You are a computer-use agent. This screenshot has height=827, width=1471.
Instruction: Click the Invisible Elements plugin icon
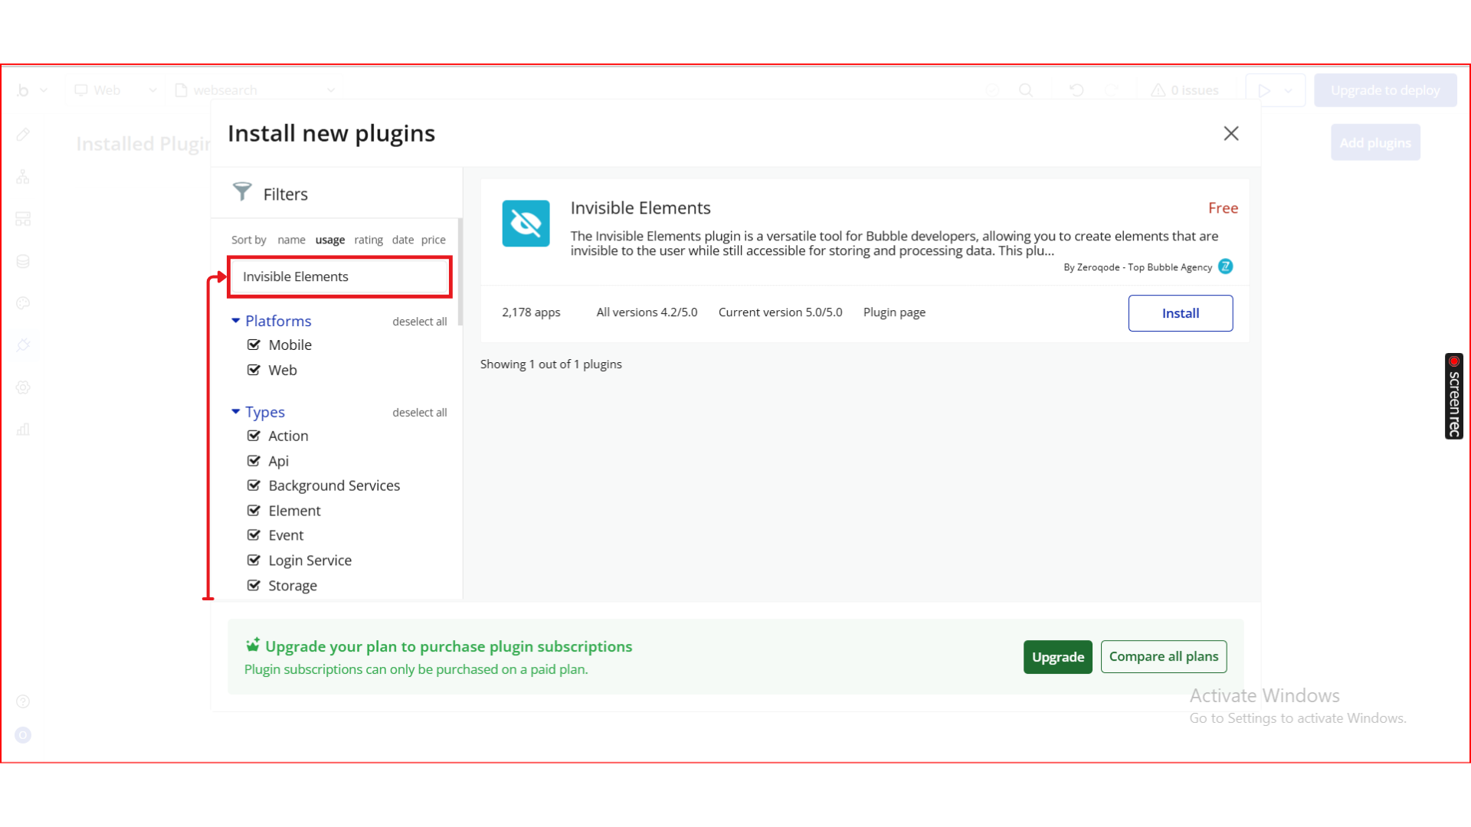point(526,223)
